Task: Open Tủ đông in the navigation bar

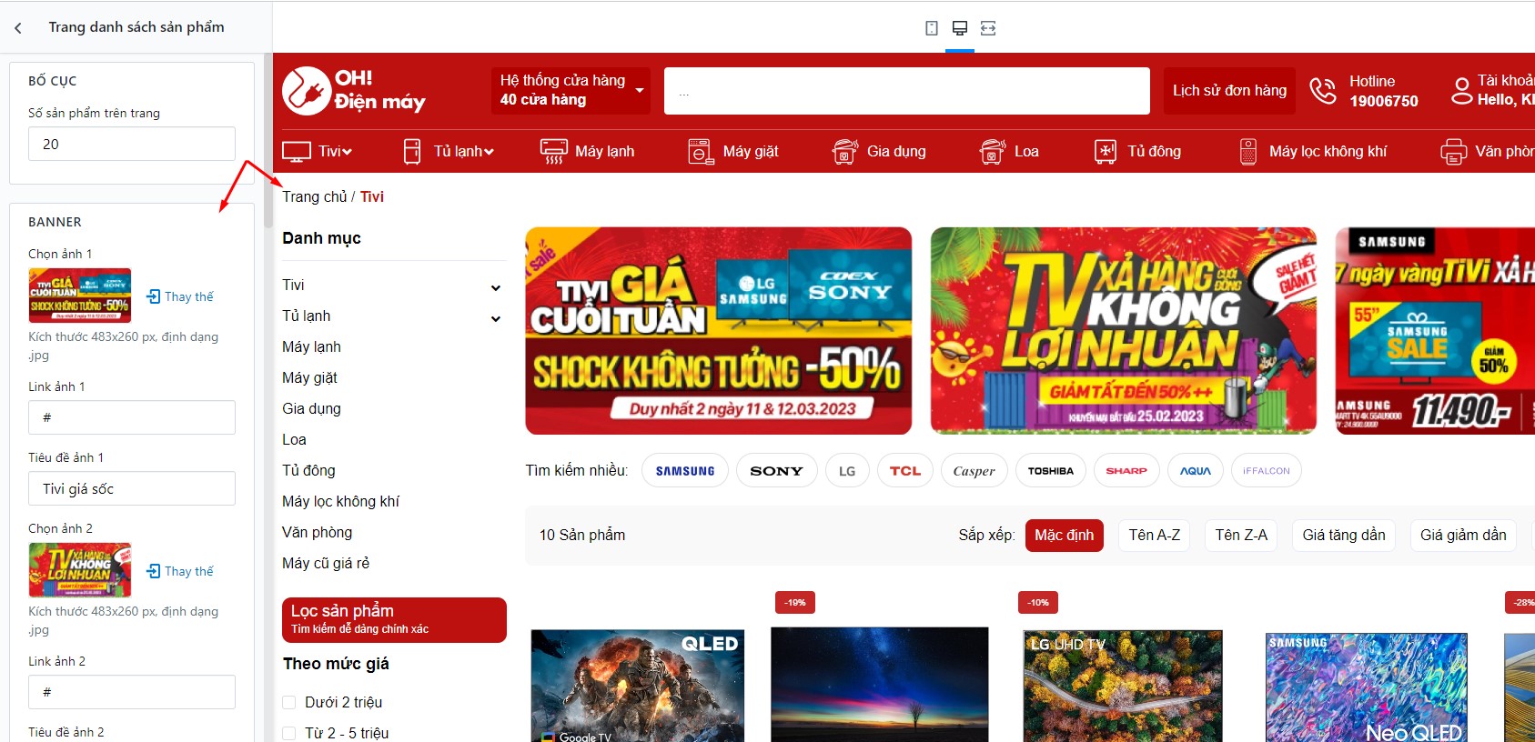Action: 1155,152
